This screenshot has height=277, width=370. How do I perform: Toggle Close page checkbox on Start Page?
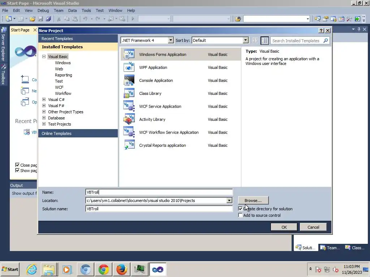17,165
